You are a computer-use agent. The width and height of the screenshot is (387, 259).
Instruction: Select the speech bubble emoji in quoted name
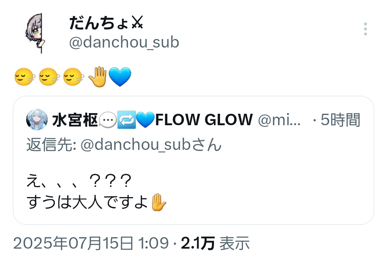107,120
